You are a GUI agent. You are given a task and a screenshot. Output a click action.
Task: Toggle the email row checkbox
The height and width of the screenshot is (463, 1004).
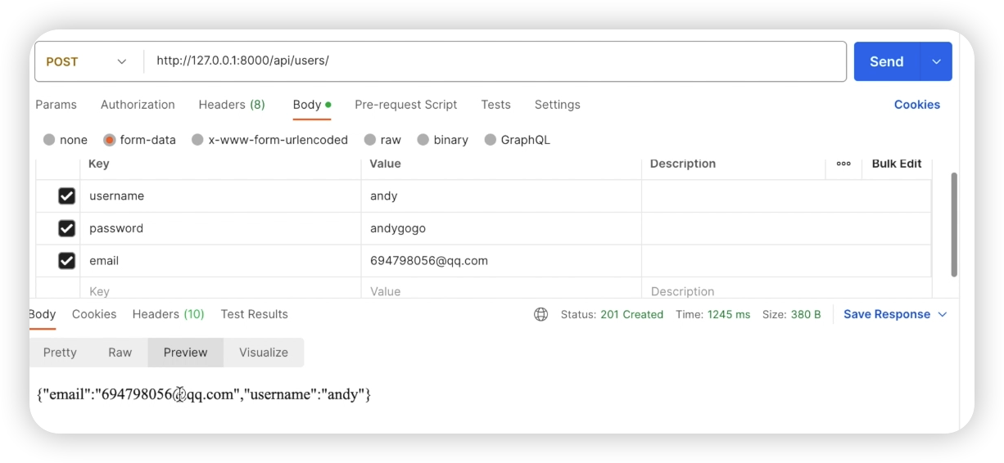[x=66, y=261]
